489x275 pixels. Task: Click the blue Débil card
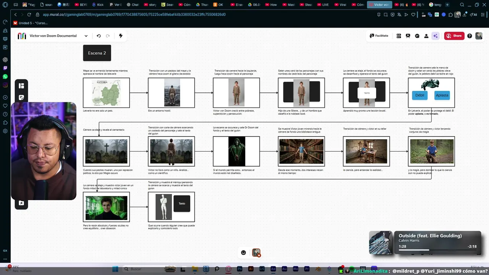point(420,95)
